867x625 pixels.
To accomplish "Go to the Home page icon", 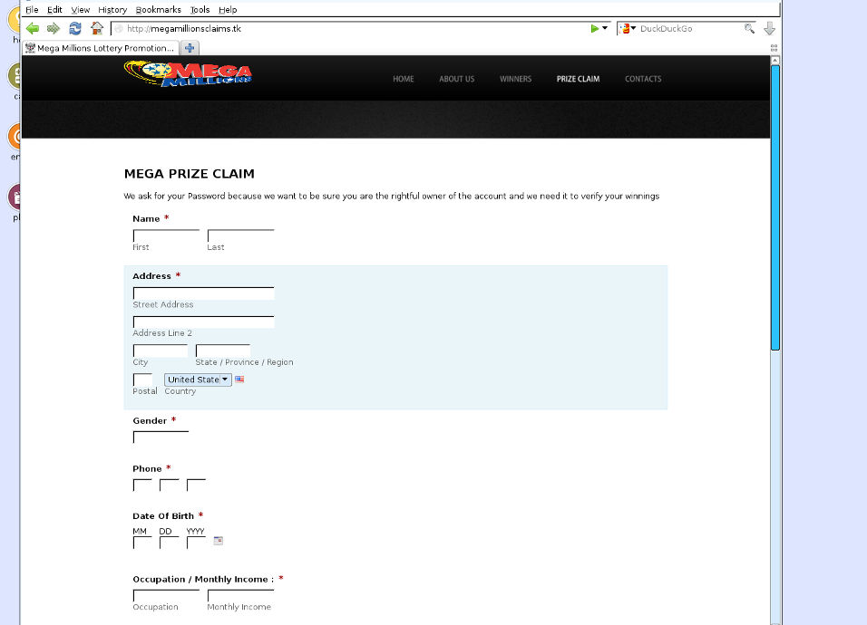I will pyautogui.click(x=97, y=28).
